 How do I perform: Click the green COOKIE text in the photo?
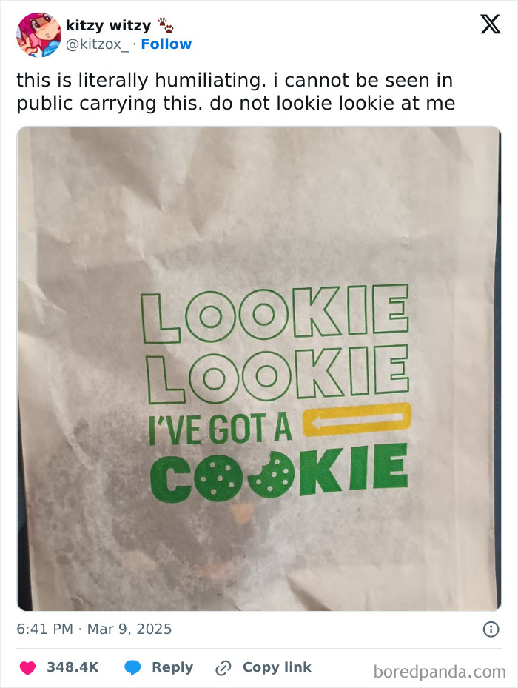(280, 473)
